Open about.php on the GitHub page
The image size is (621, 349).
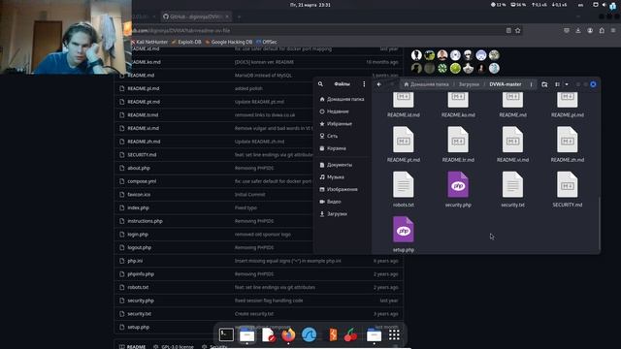(x=139, y=168)
